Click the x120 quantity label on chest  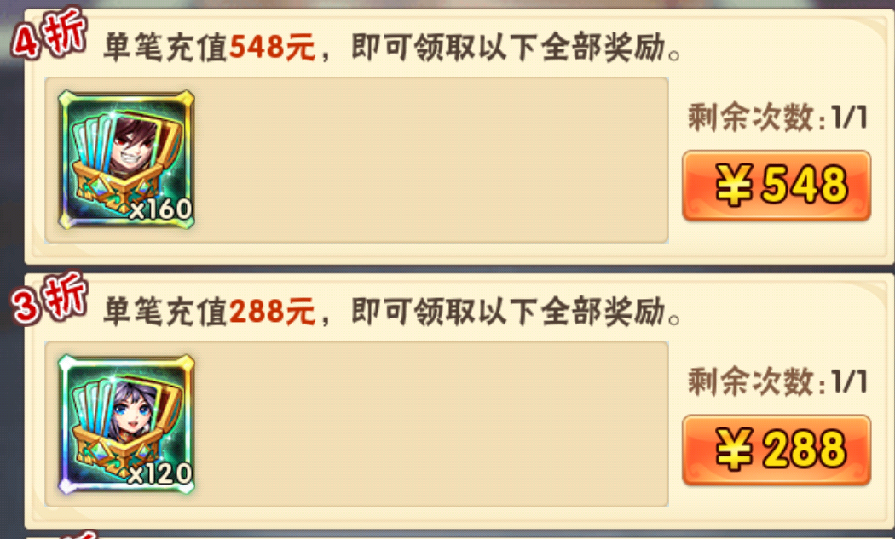pyautogui.click(x=160, y=473)
